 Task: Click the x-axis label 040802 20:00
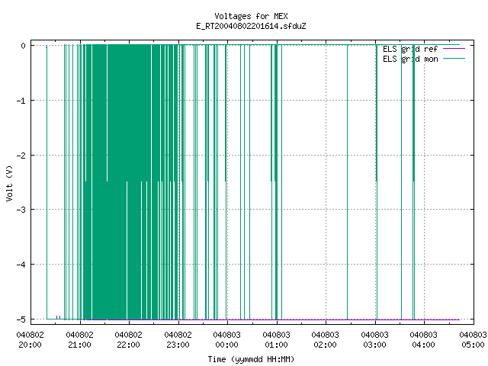click(x=30, y=340)
